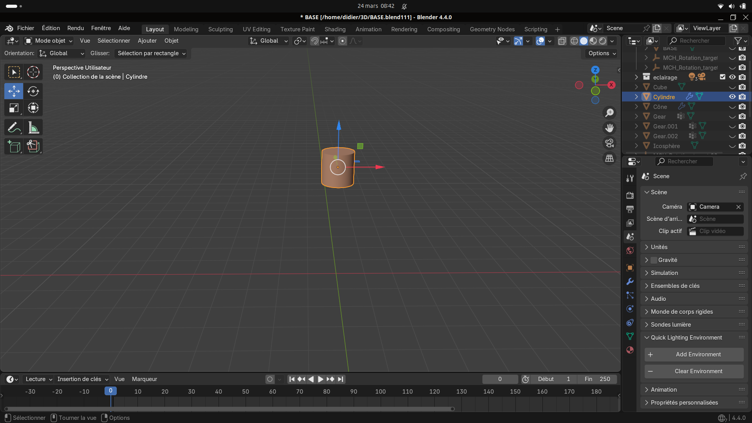Enable the Gravité checkbox
Screen dimensions: 752x423
(x=654, y=260)
